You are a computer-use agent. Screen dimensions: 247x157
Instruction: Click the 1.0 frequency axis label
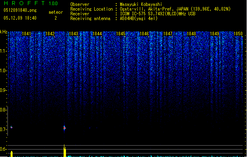coord(3,71)
